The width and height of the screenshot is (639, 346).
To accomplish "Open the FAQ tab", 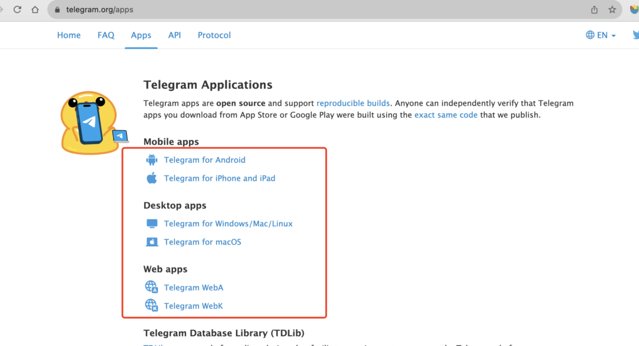I will 106,35.
